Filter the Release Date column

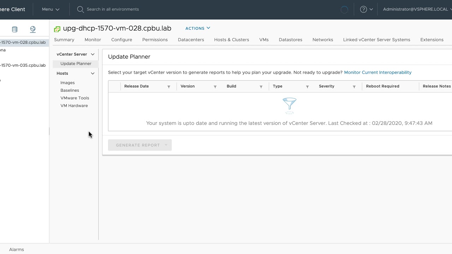coord(169,86)
